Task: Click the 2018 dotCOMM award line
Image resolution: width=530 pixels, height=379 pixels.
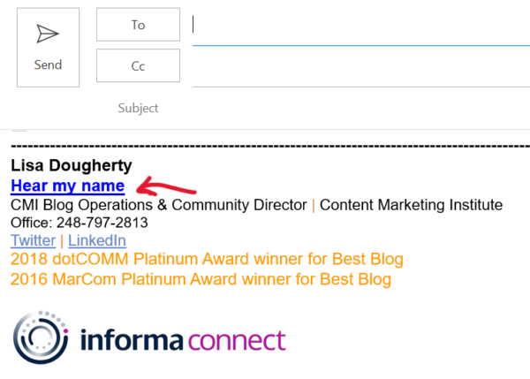Action: [x=207, y=260]
